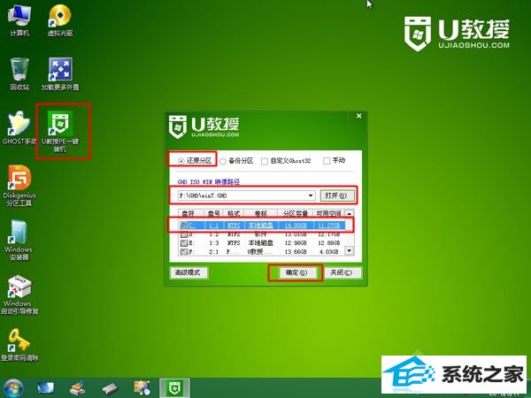Click the 高级模式 button
The height and width of the screenshot is (398, 531).
coord(189,272)
